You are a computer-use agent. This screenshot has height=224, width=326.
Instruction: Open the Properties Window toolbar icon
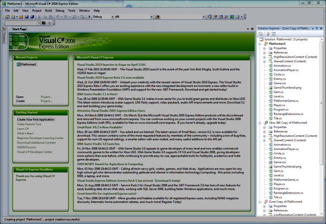215,17
